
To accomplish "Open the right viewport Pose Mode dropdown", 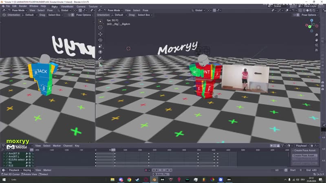I will tap(114, 10).
